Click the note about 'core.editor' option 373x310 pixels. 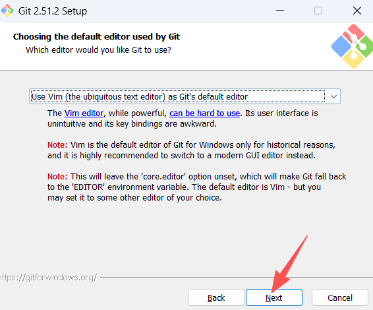click(x=197, y=187)
